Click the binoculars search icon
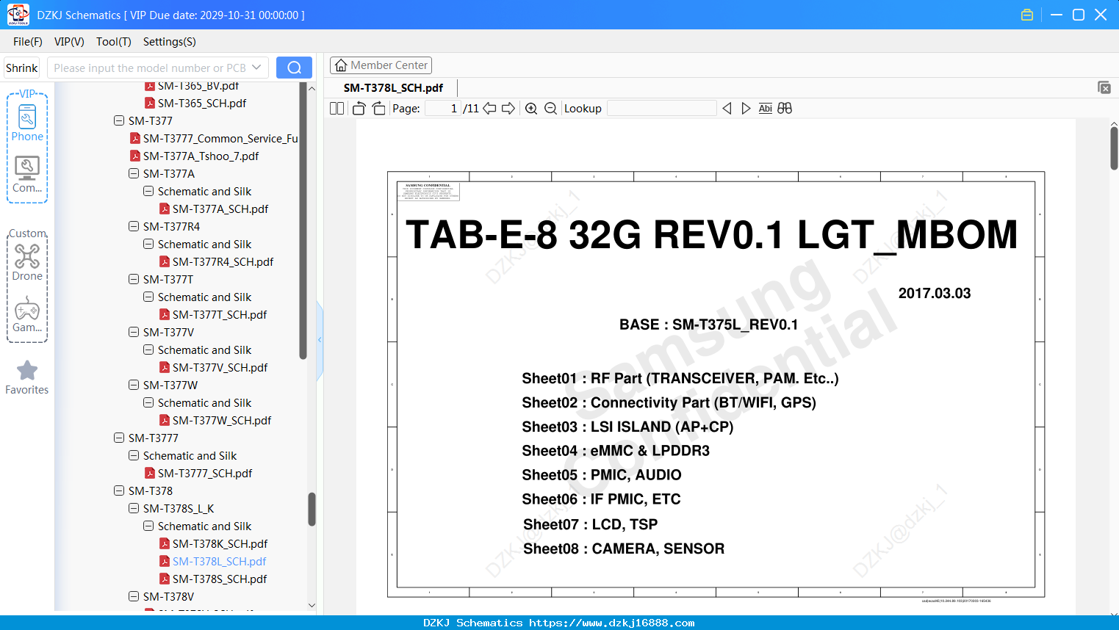Image resolution: width=1119 pixels, height=630 pixels. (785, 109)
